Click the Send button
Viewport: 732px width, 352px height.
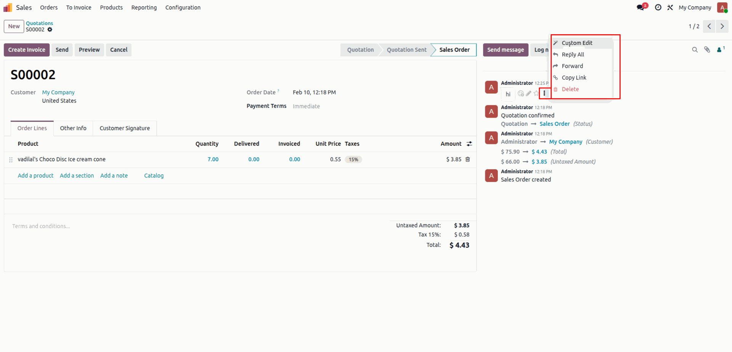pyautogui.click(x=62, y=50)
